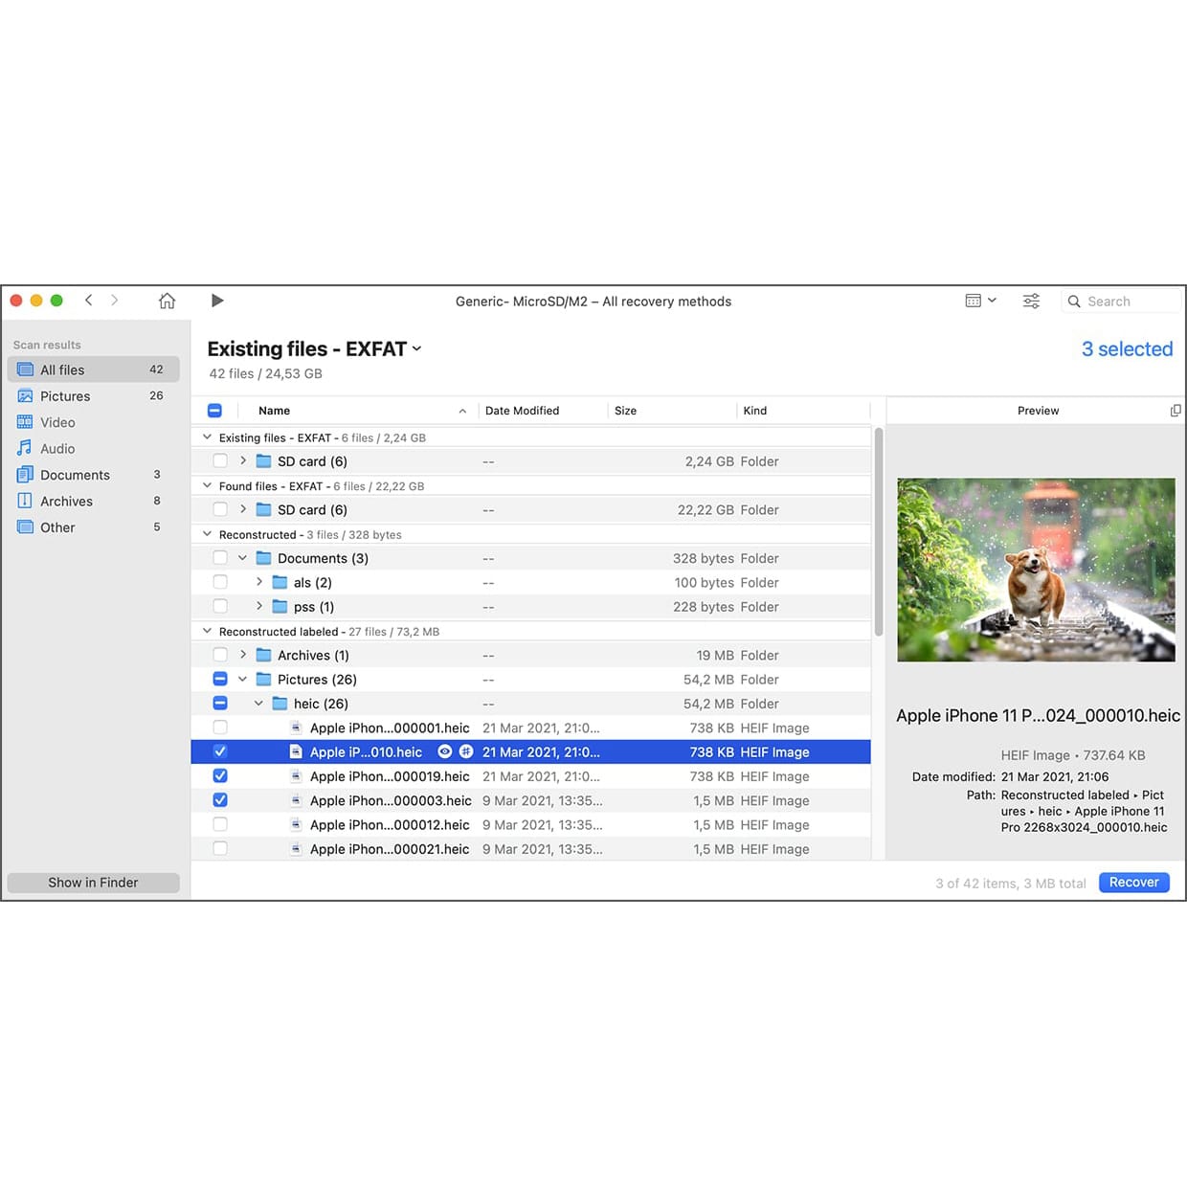The image size is (1187, 1187).
Task: Toggle the heic (26) folder checkbox
Action: click(220, 703)
